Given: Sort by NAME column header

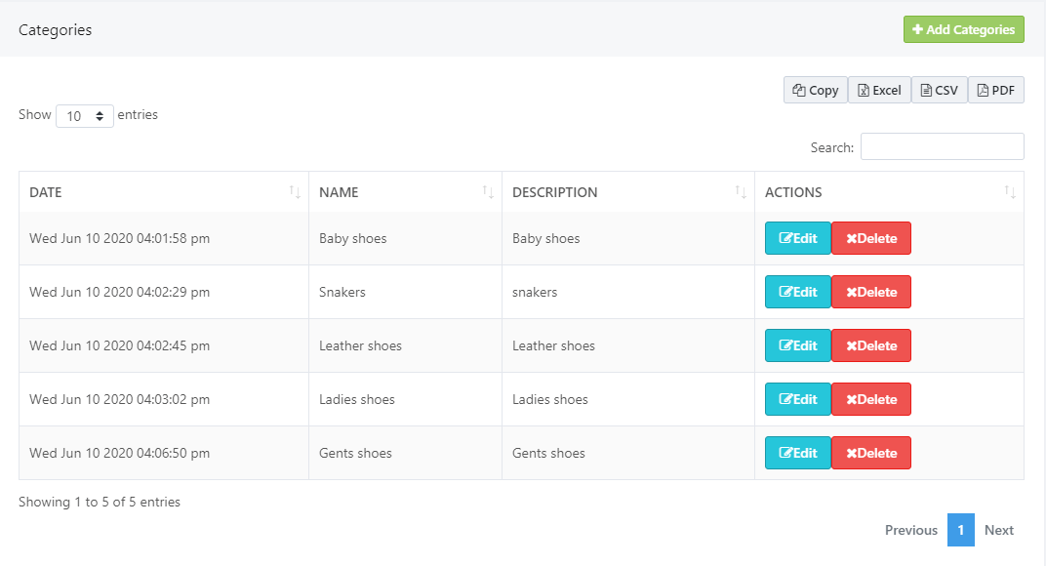Looking at the screenshot, I should tap(405, 192).
